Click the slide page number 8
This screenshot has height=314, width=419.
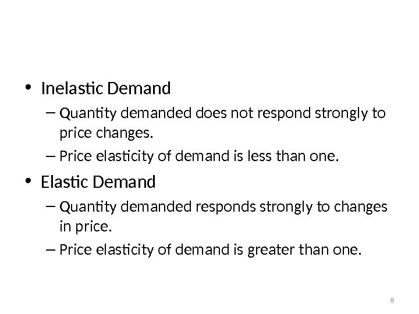[392, 300]
